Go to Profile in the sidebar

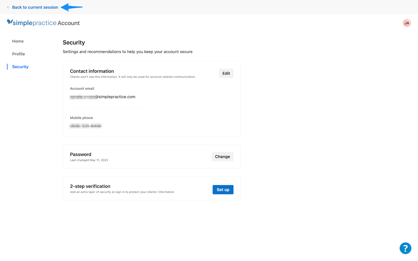[19, 54]
